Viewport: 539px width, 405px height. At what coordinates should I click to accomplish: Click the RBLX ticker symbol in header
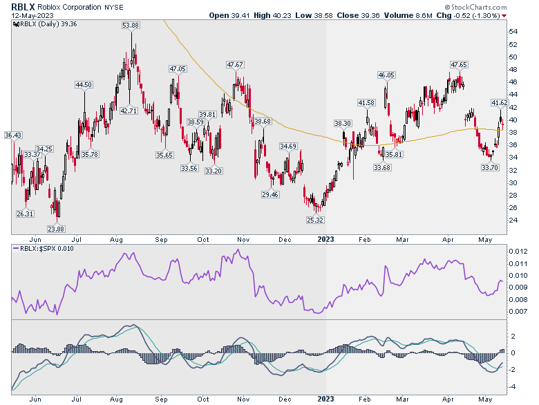23,7
